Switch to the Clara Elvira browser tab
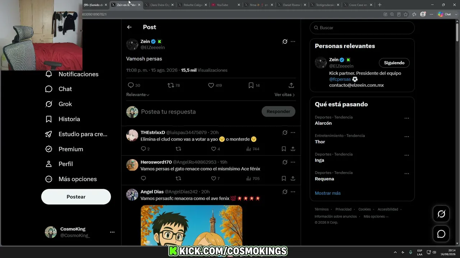The image size is (460, 258). (160, 5)
